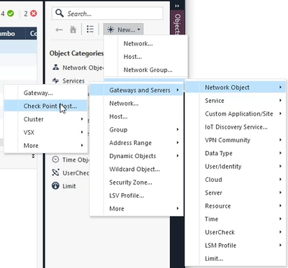The image size is (288, 268).
Task: Select the Limit category icon
Action: (x=55, y=185)
